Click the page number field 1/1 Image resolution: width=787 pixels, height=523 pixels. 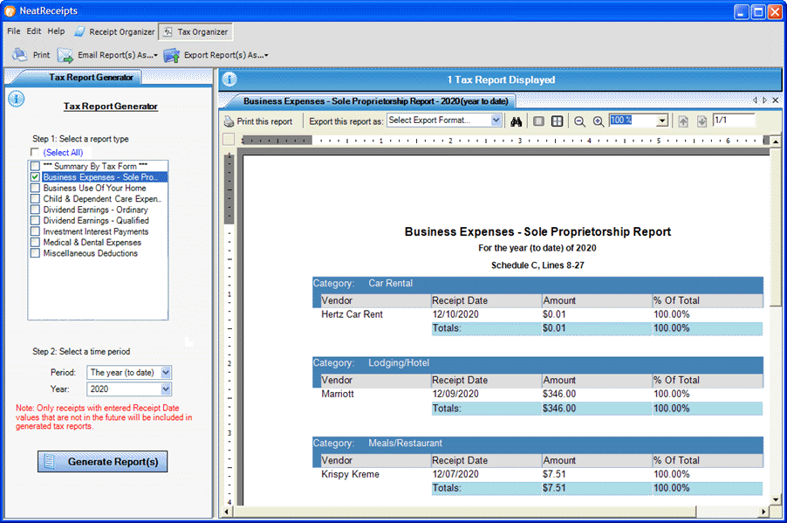[x=734, y=120]
